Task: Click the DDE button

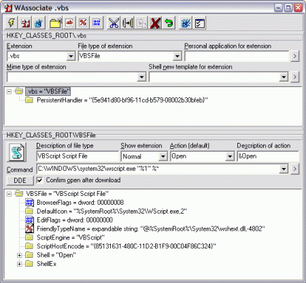Action: [x=20, y=180]
